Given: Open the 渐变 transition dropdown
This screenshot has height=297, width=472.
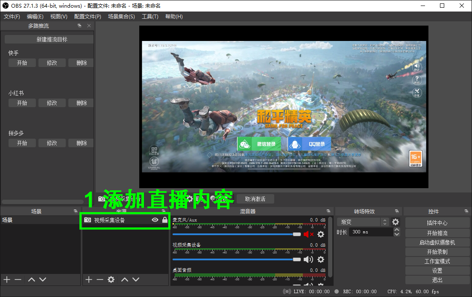Looking at the screenshot, I should 363,222.
